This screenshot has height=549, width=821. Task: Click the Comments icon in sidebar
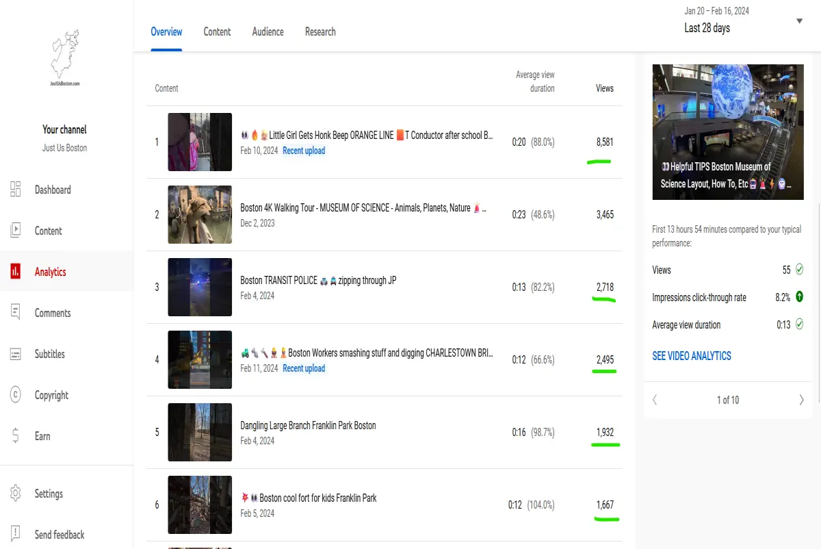[x=16, y=313]
